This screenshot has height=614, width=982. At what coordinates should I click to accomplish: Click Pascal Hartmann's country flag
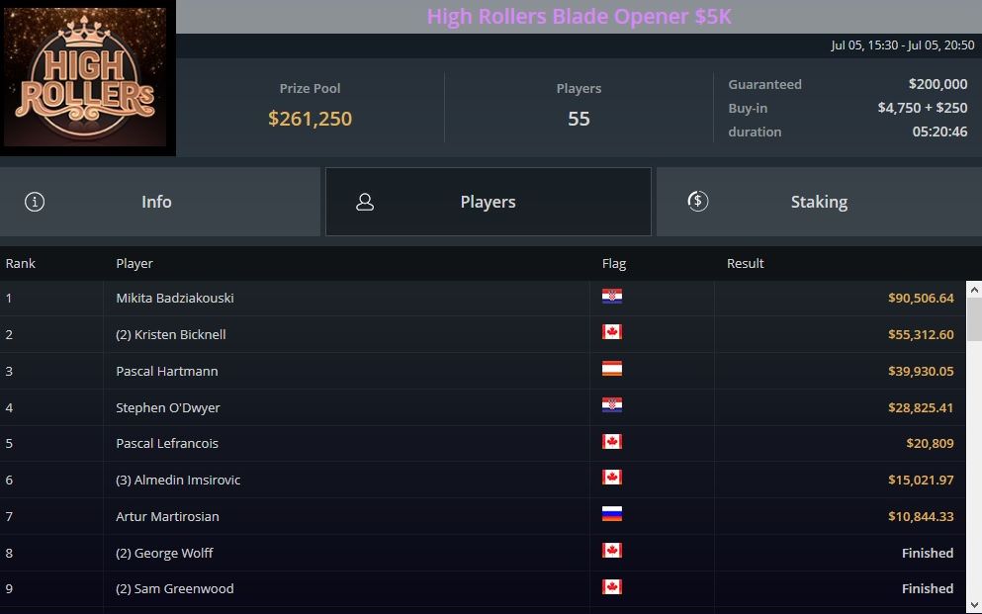click(612, 370)
